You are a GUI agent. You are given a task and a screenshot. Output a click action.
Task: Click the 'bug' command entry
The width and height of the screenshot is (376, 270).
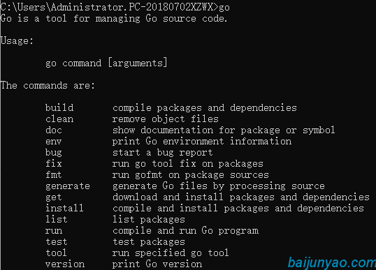click(x=54, y=153)
